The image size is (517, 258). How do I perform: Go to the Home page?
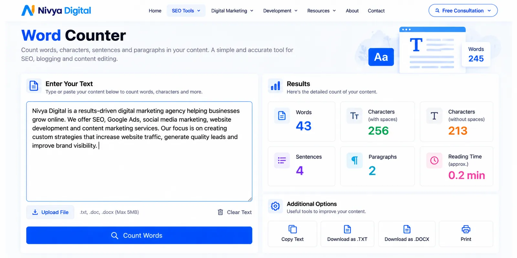point(155,11)
